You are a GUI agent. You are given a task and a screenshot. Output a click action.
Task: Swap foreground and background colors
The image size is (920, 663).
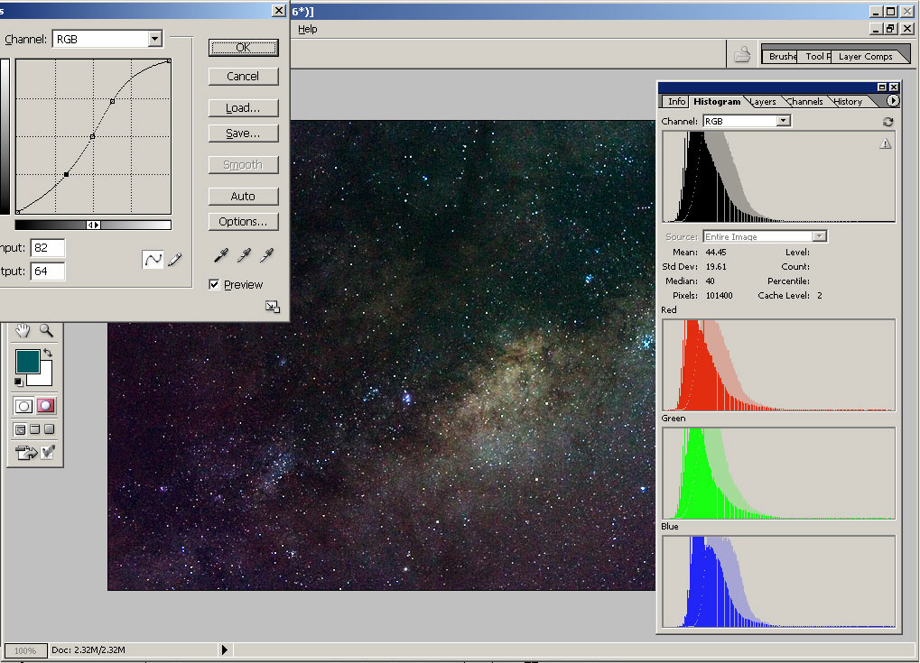pyautogui.click(x=47, y=355)
